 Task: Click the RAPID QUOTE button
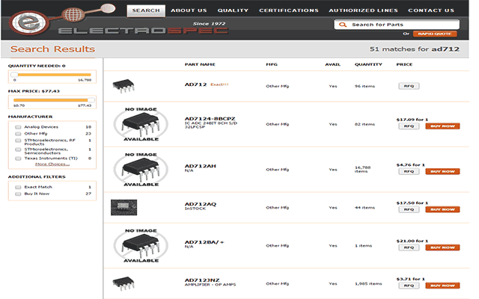click(435, 34)
